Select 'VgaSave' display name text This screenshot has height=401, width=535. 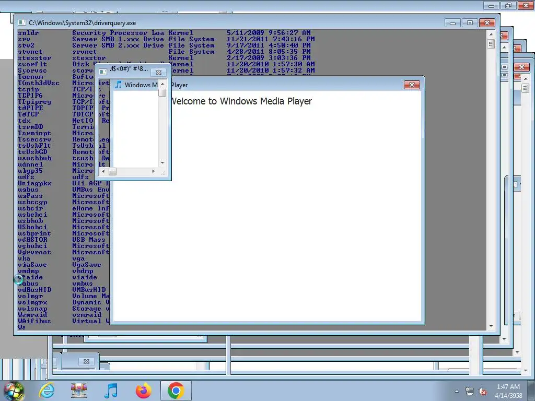[87, 265]
